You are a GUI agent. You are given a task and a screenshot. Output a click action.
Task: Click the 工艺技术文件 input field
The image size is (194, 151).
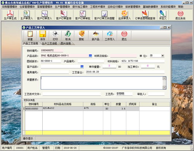(71, 94)
